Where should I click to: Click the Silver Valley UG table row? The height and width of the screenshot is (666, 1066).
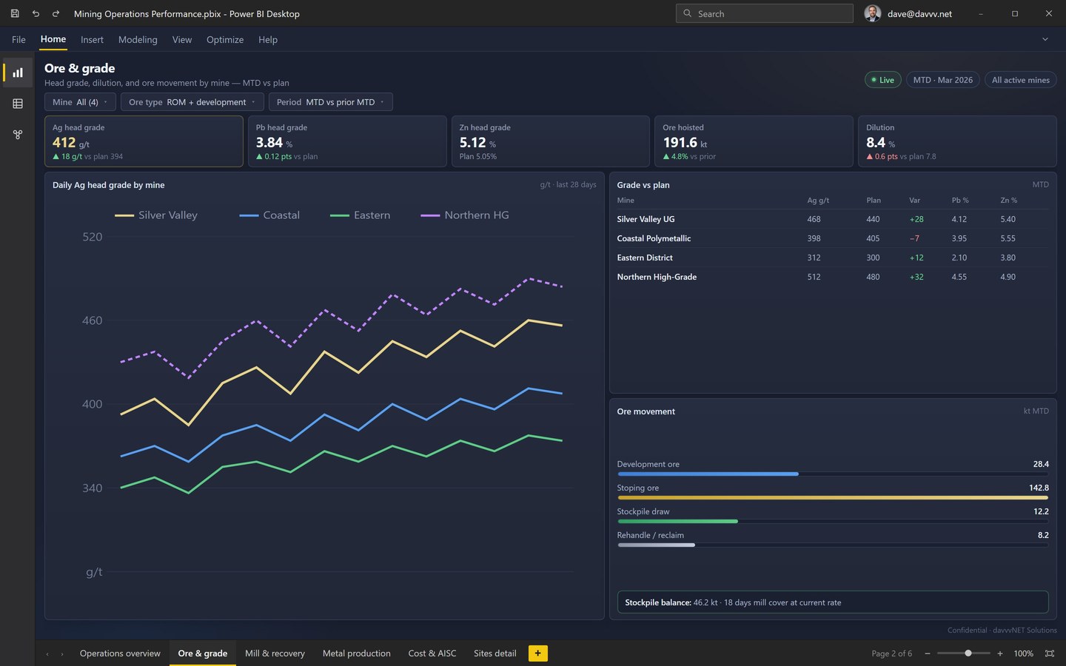click(833, 219)
